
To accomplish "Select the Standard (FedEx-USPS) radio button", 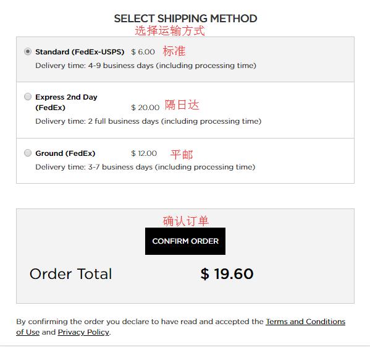I will [x=28, y=51].
